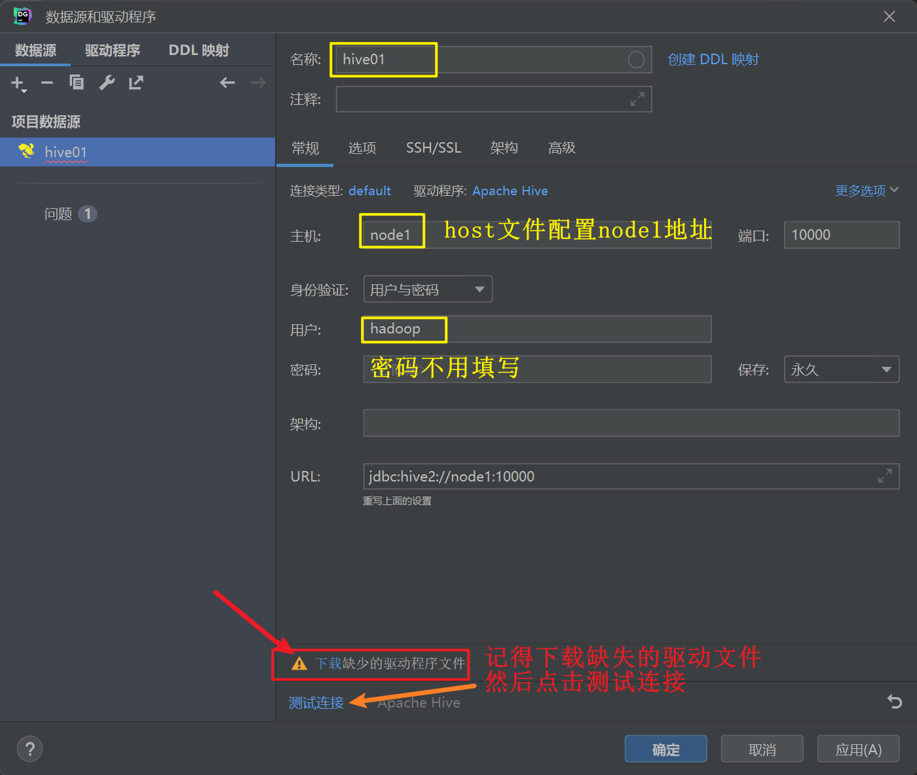The height and width of the screenshot is (775, 917).
Task: Click the 密码 password input field
Action: click(537, 369)
